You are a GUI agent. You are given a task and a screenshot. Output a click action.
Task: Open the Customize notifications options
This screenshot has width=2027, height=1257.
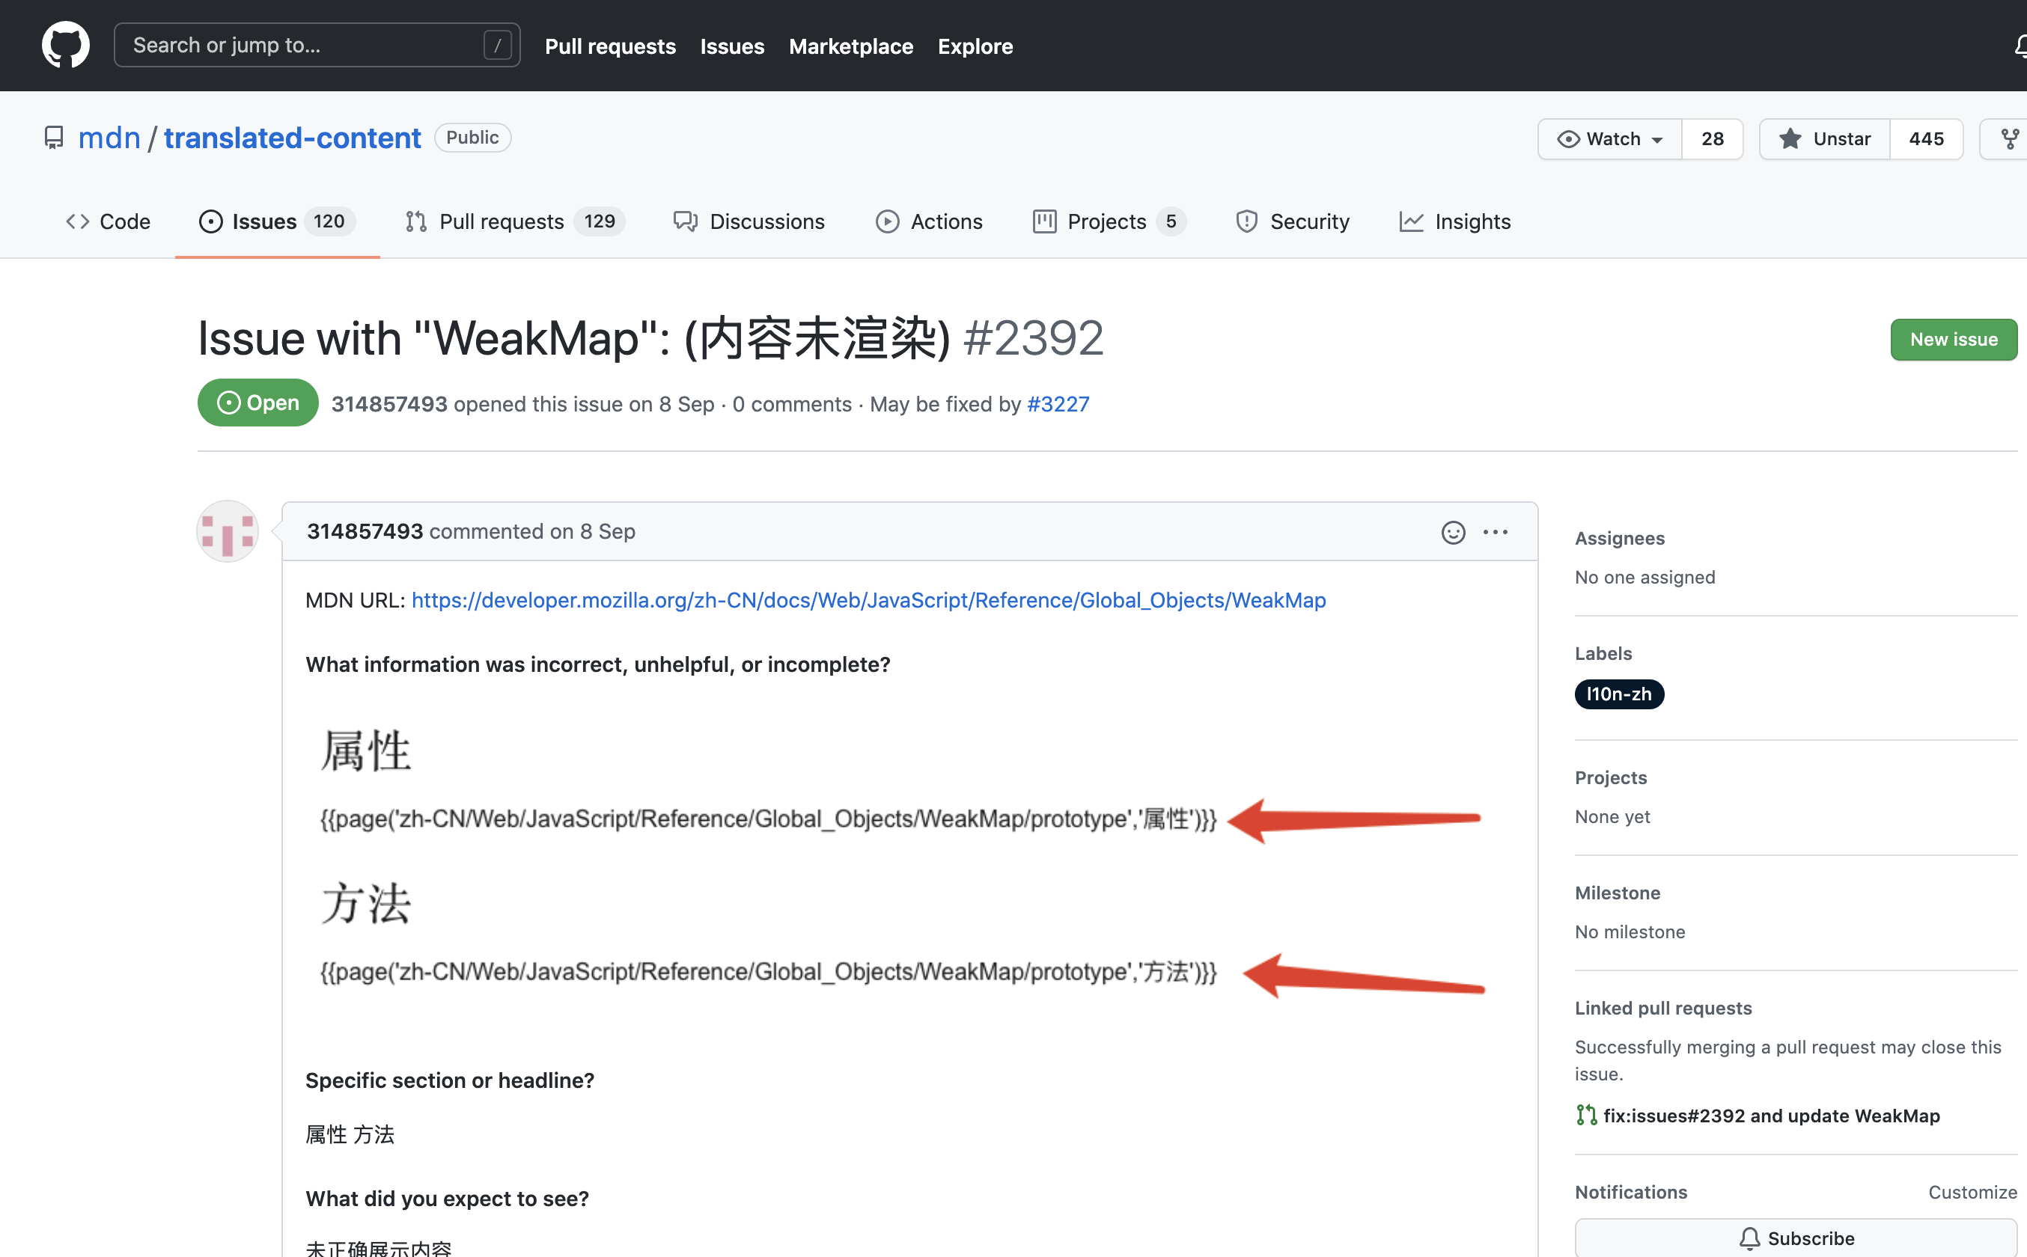tap(1972, 1192)
